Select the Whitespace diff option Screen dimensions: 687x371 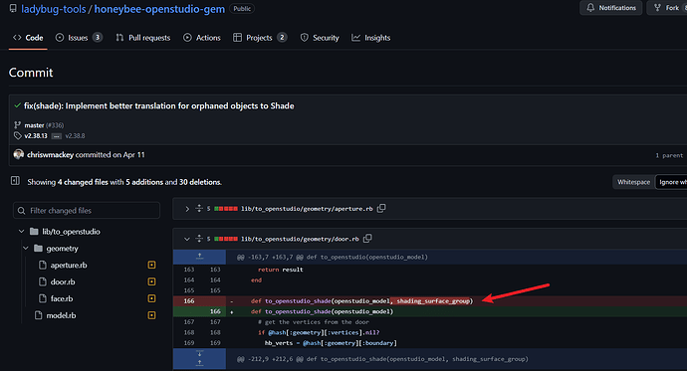click(633, 182)
